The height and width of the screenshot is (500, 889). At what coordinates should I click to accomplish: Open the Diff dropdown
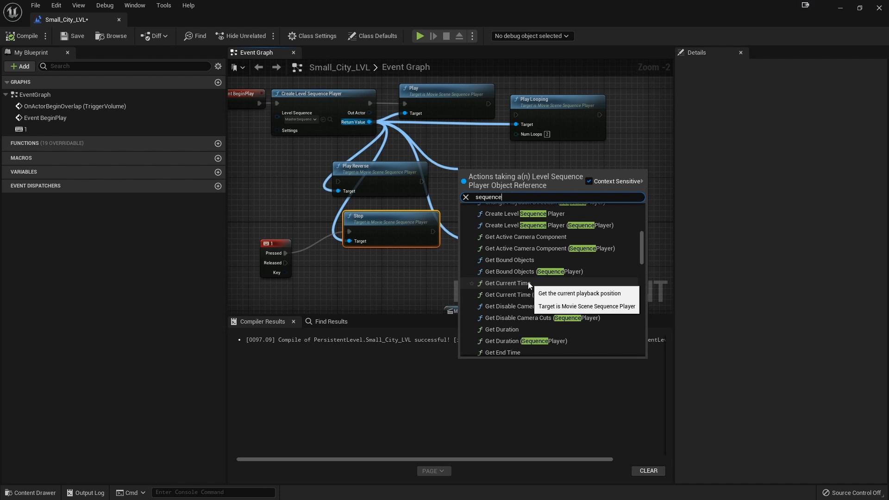tap(154, 36)
